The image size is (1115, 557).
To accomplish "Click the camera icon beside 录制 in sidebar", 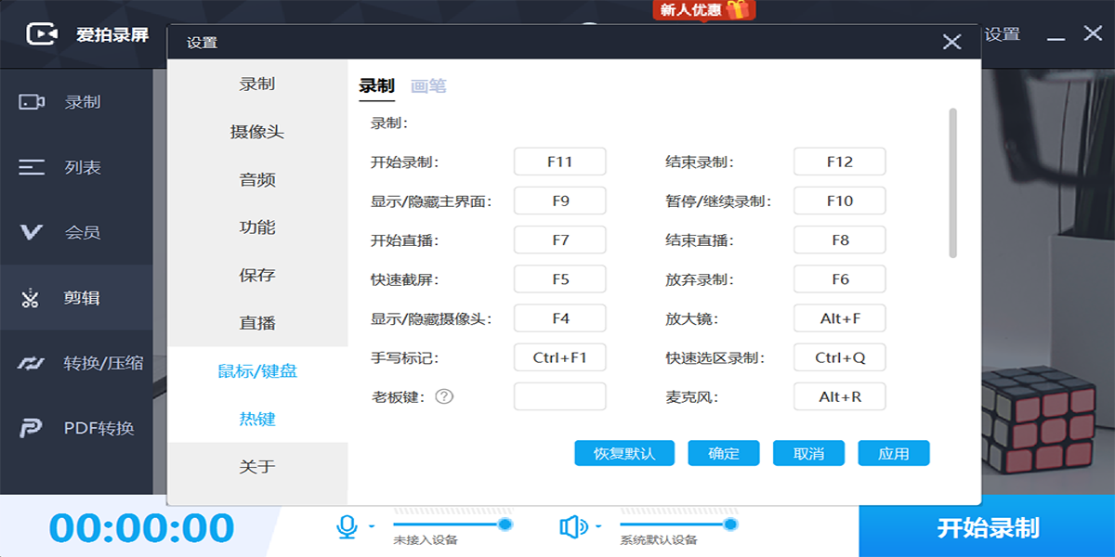I will [32, 102].
